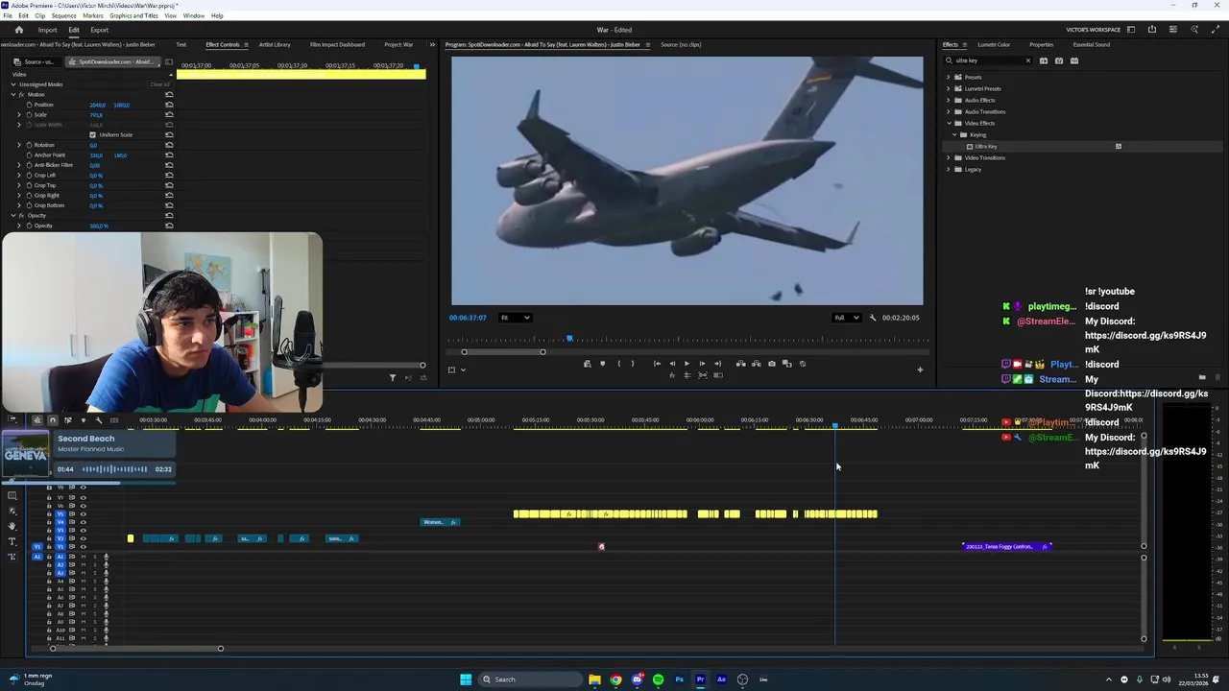
Task: Uncheck the Uniform Scale checkbox
Action: point(93,135)
